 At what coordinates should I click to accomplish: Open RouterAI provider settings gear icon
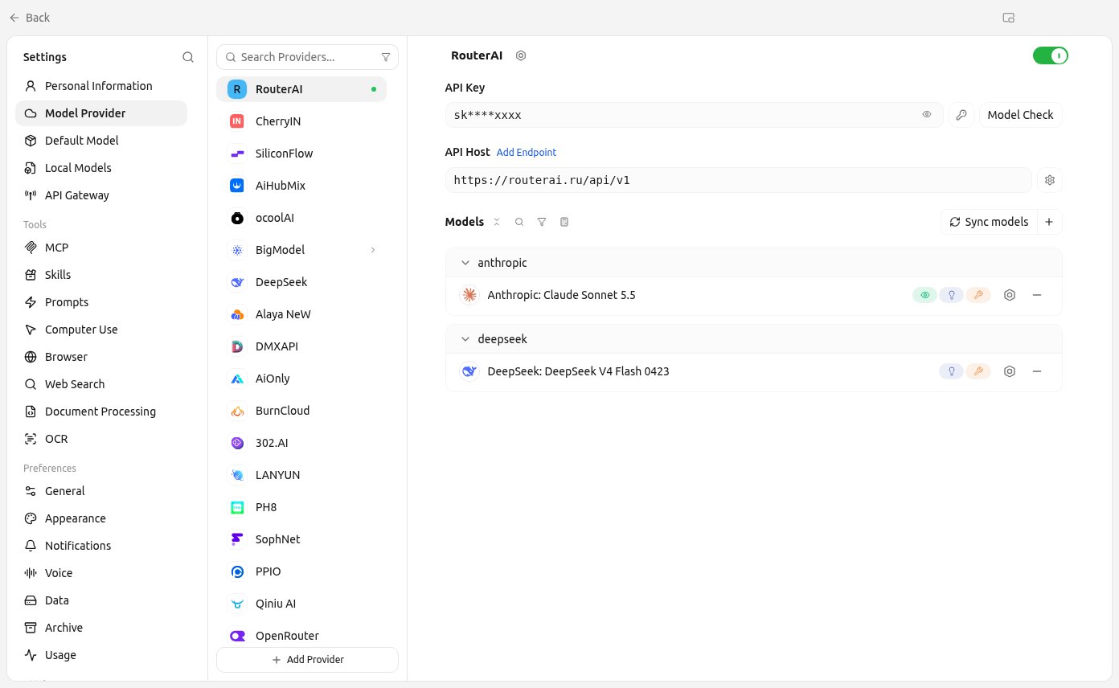pyautogui.click(x=521, y=55)
